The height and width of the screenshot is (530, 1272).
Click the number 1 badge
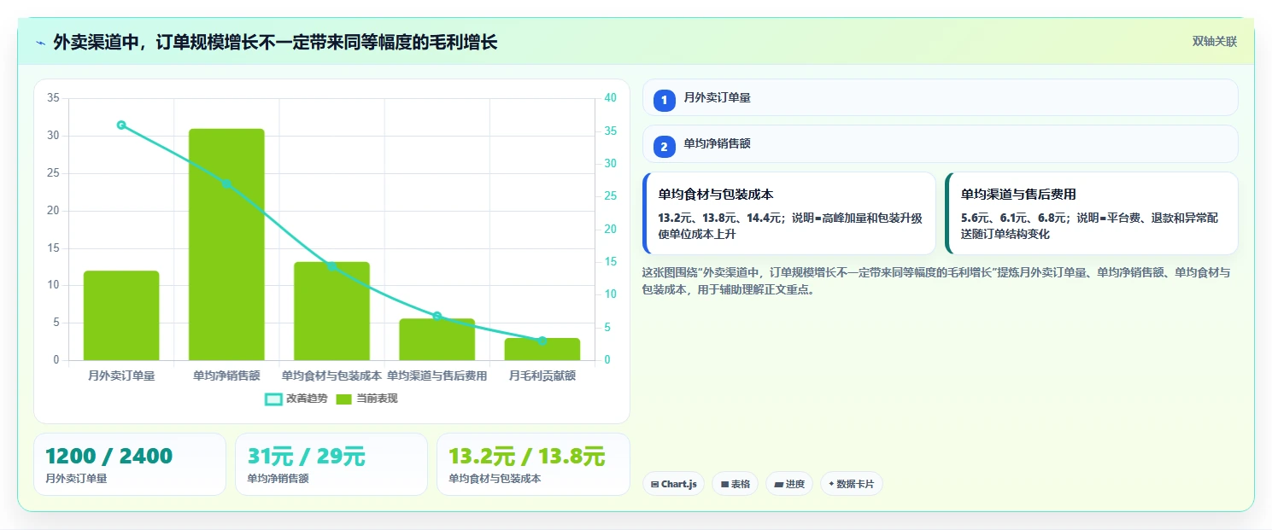665,100
